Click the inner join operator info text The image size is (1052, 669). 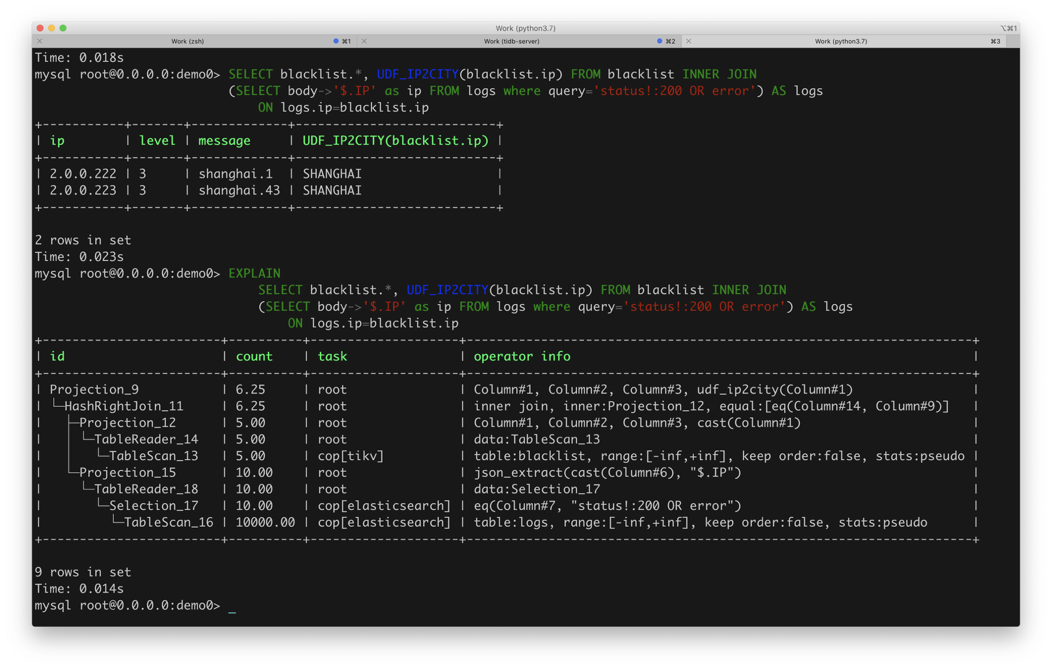point(712,406)
